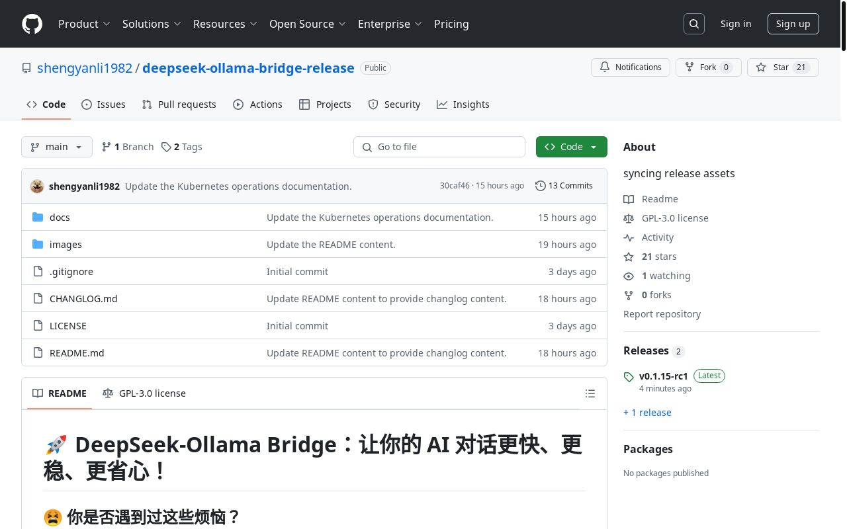Viewport: 847px width, 529px height.
Task: Click the GitHub logo in the header
Action: click(32, 24)
